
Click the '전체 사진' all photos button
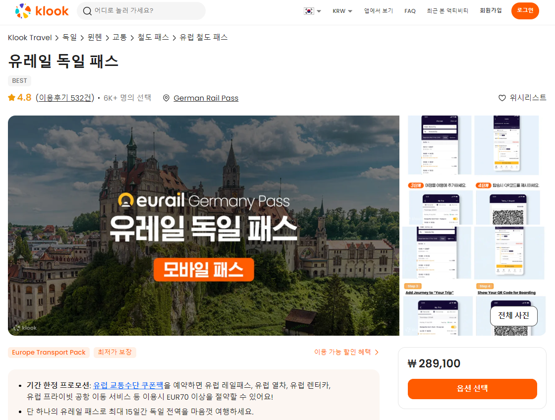pos(513,315)
